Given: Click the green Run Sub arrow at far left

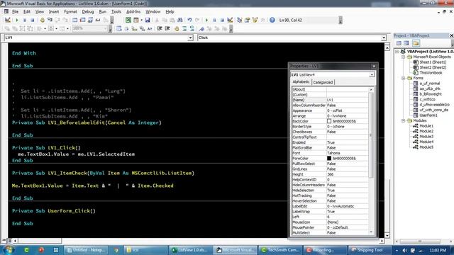Looking at the screenshot, I should point(17,20).
